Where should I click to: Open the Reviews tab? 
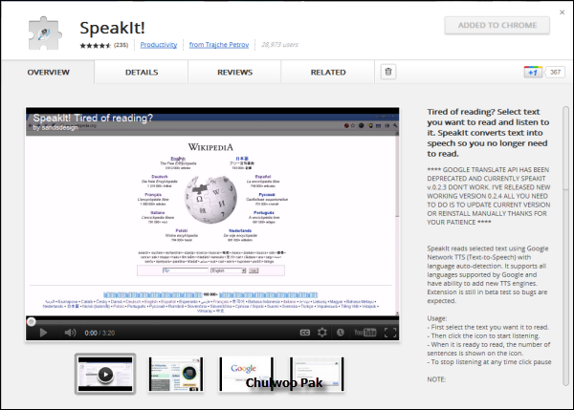234,72
